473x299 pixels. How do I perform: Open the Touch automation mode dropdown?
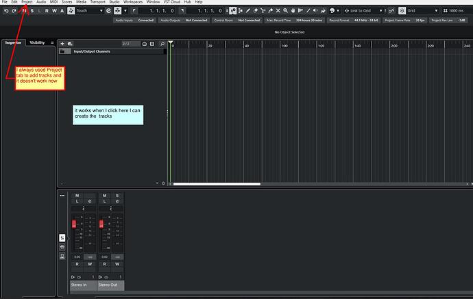pos(89,11)
